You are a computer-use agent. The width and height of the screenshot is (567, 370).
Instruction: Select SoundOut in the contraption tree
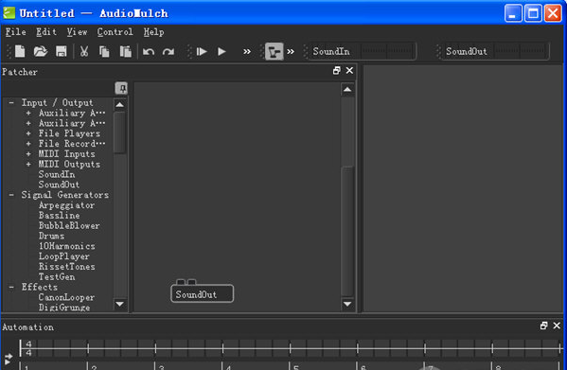coord(59,185)
